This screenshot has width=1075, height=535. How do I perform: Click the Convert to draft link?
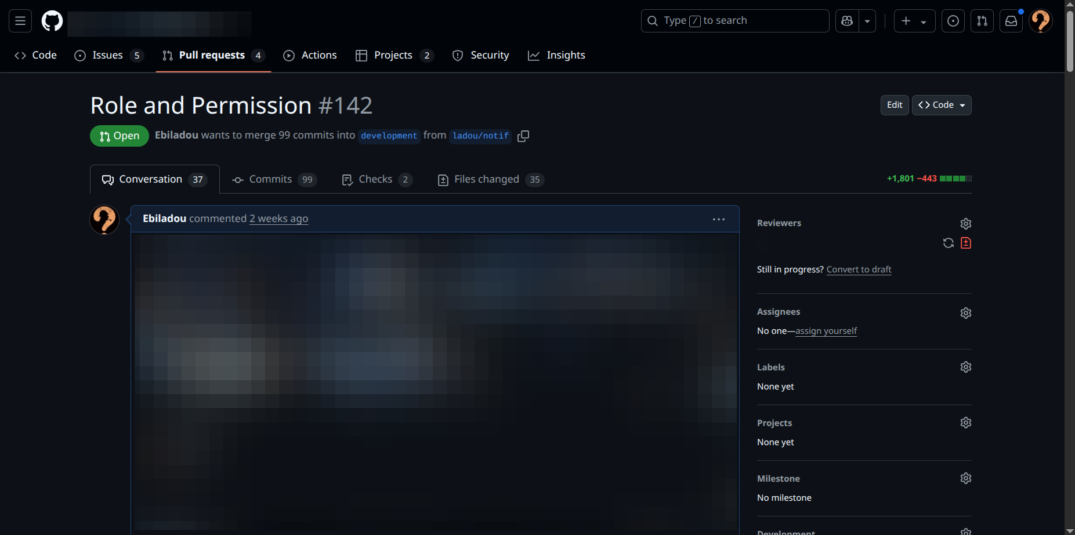coord(859,270)
